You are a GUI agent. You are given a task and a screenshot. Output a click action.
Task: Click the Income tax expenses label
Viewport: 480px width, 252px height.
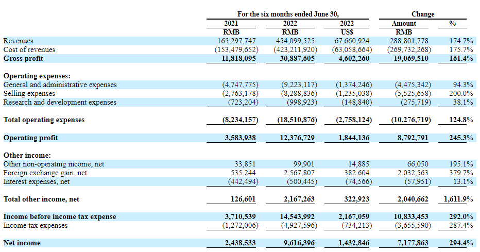(36, 225)
